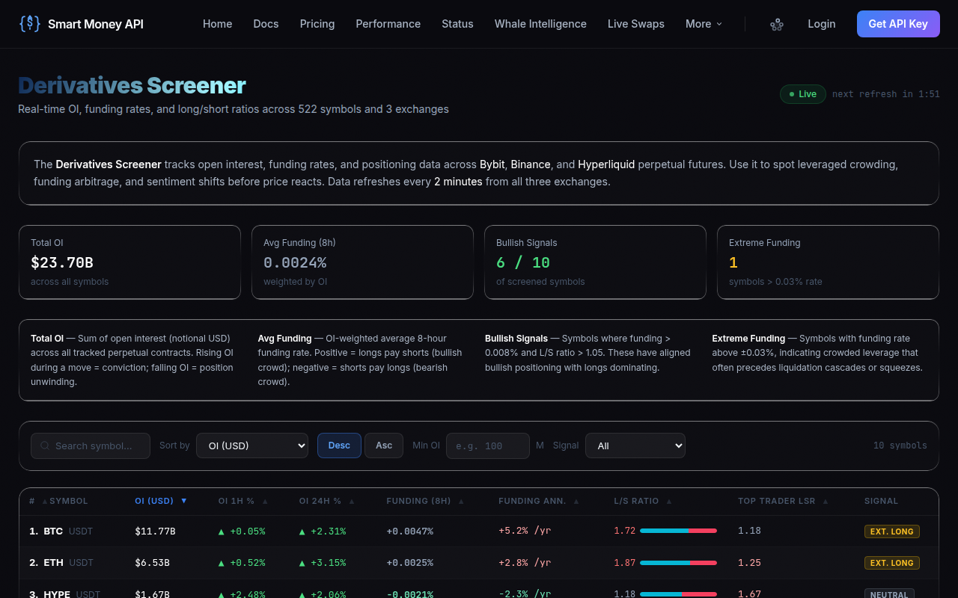Open the network graph icon in navbar
Viewport: 958px width, 598px height.
click(777, 24)
